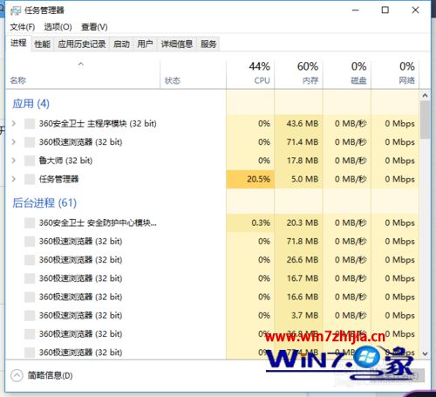Click the 43.6 MB memory value
This screenshot has height=397, width=436.
tap(303, 123)
